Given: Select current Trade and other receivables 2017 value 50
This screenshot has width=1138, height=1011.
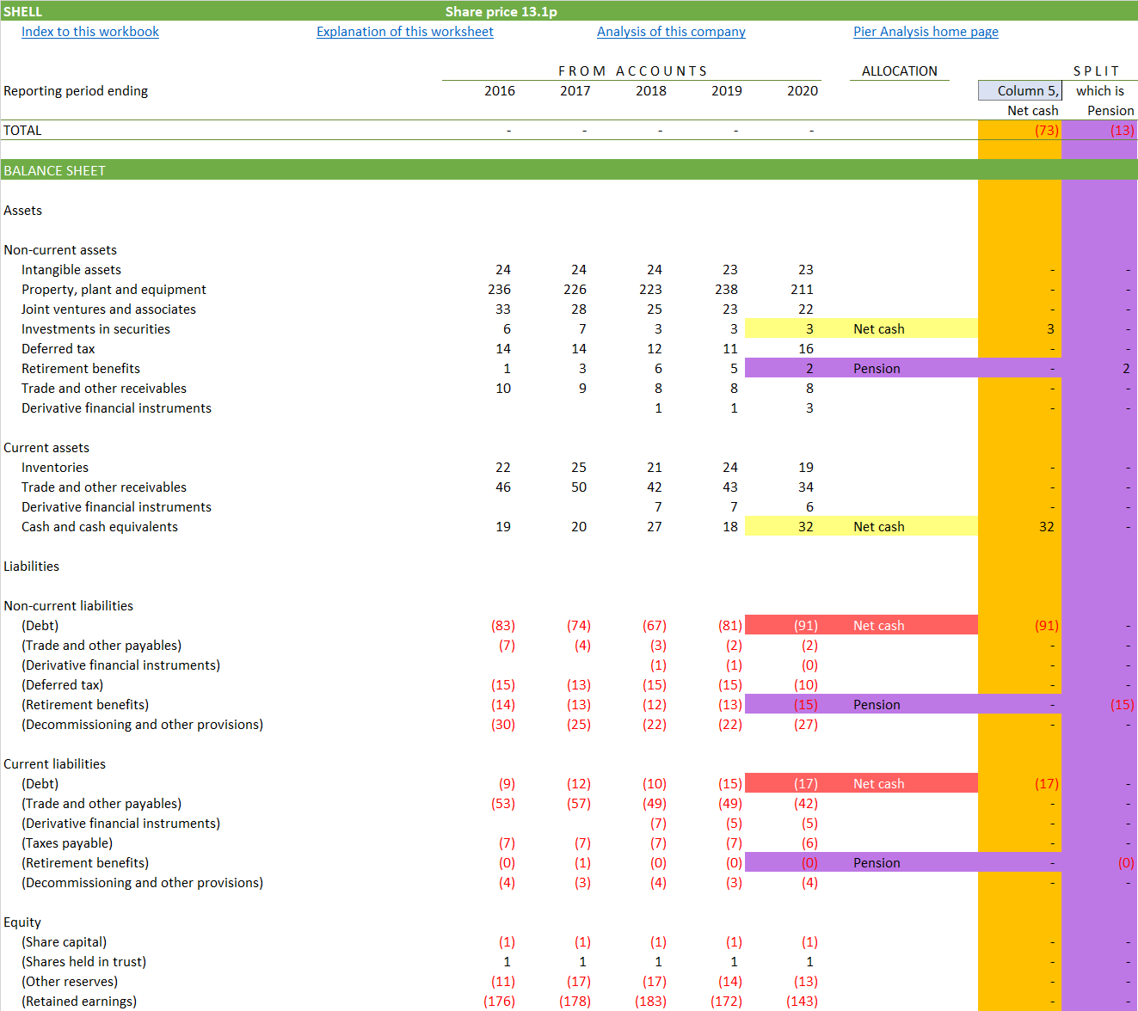Looking at the screenshot, I should (x=579, y=487).
